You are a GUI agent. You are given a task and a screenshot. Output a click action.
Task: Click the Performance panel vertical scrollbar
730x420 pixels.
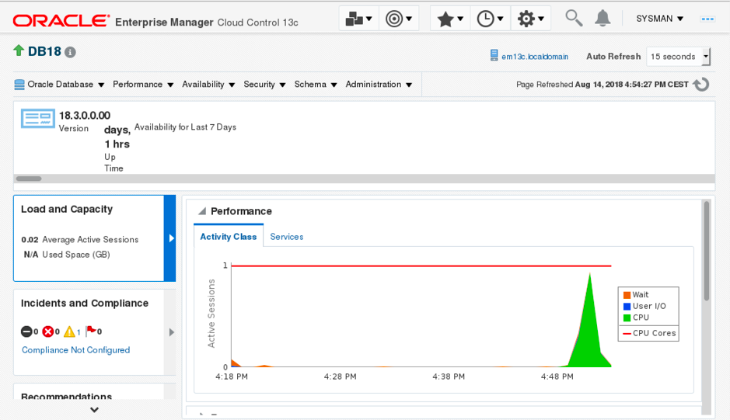[x=706, y=252]
